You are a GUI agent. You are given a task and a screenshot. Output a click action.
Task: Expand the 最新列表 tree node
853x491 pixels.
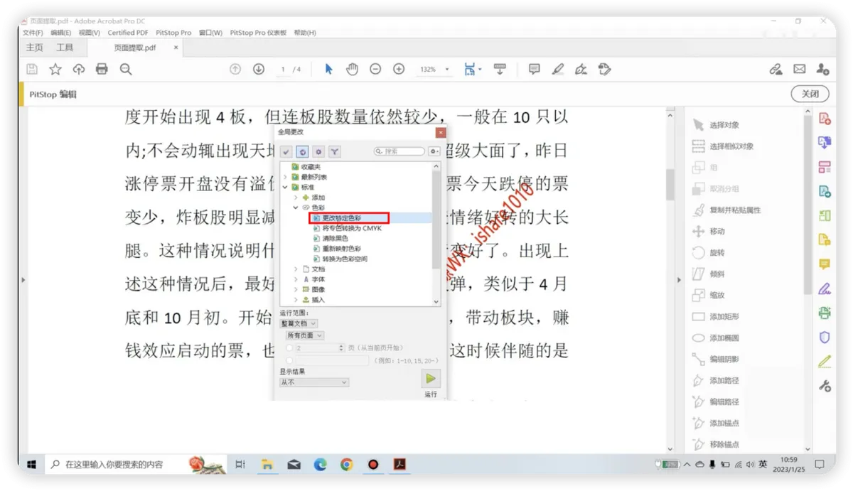pyautogui.click(x=286, y=177)
